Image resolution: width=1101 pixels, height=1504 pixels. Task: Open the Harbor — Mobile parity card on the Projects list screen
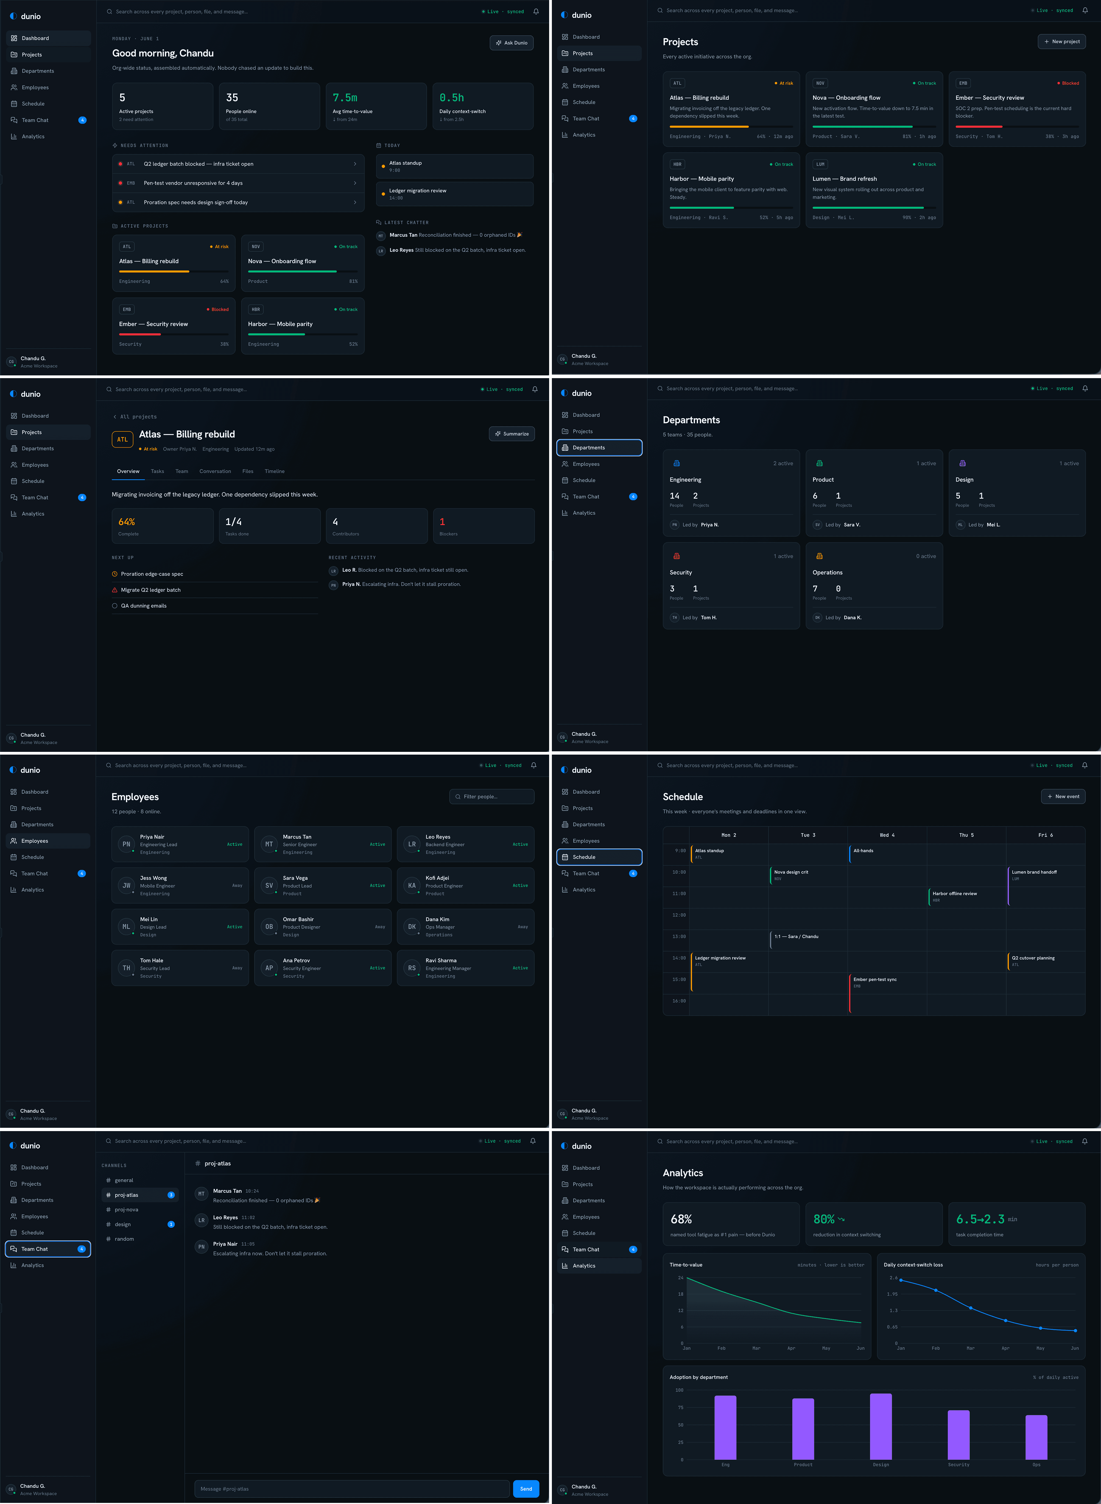point(731,191)
